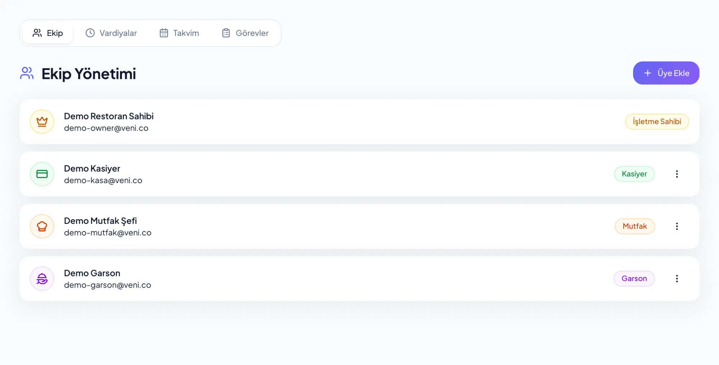Click the purple Garson role badge
This screenshot has width=719, height=365.
tap(634, 279)
